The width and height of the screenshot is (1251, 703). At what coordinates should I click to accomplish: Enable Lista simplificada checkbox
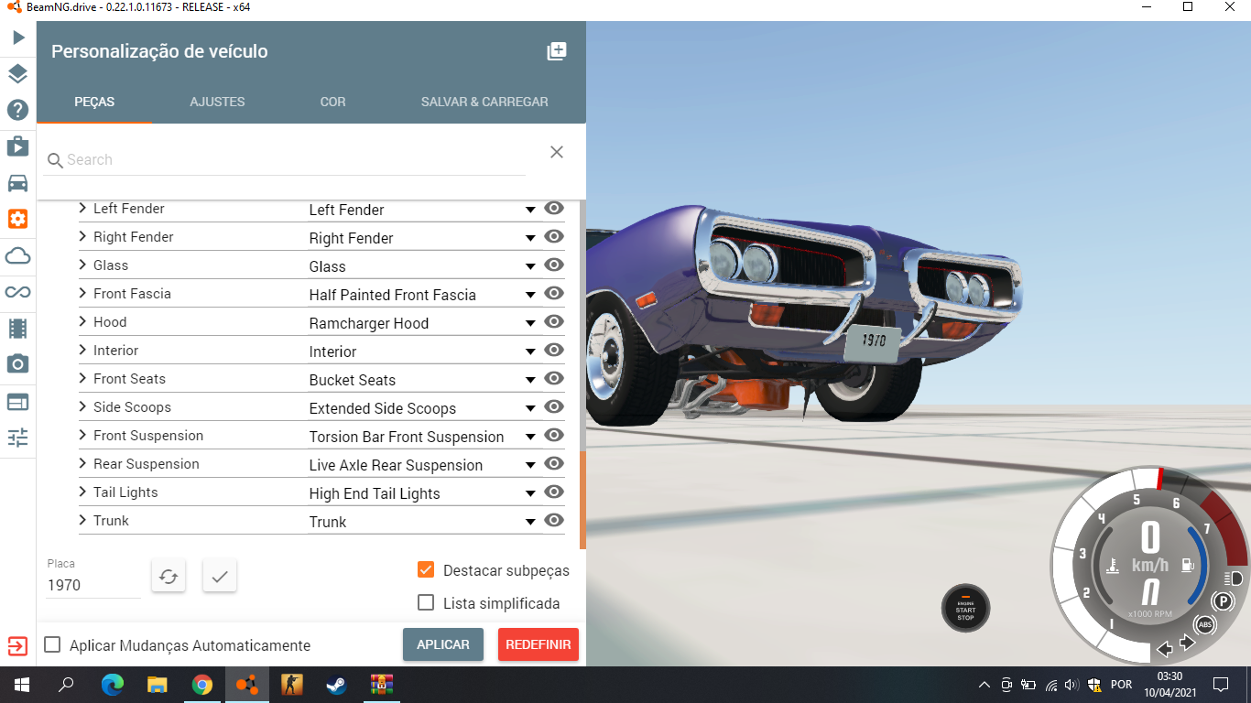(426, 602)
